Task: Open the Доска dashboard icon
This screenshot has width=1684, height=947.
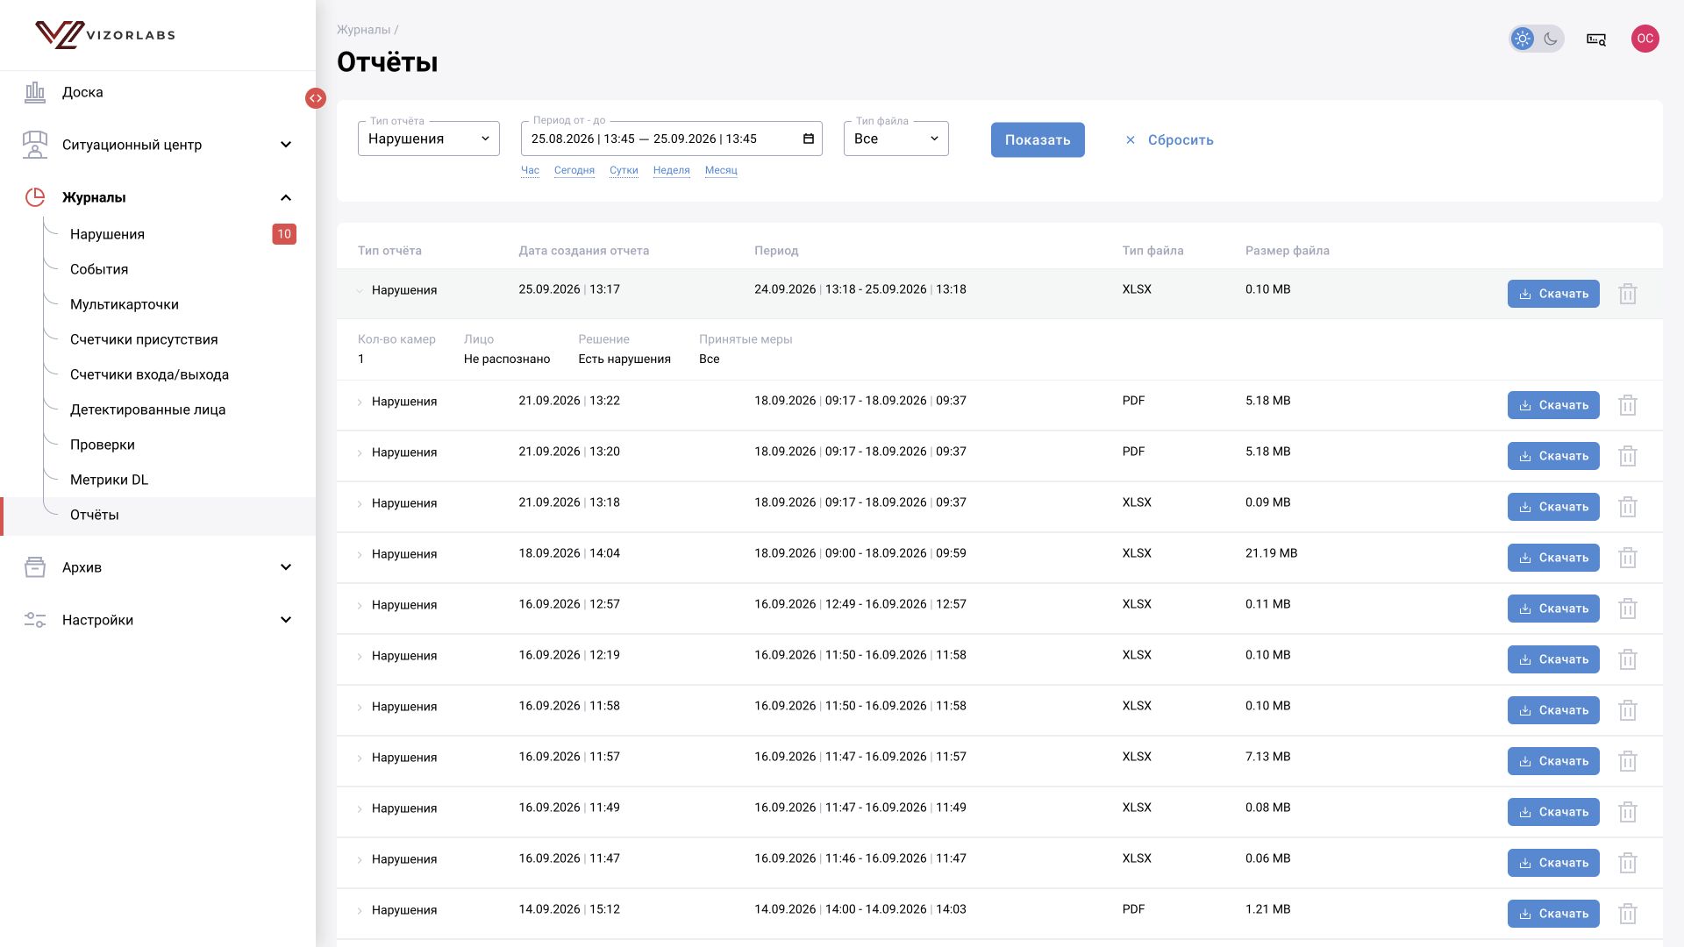Action: [x=35, y=92]
